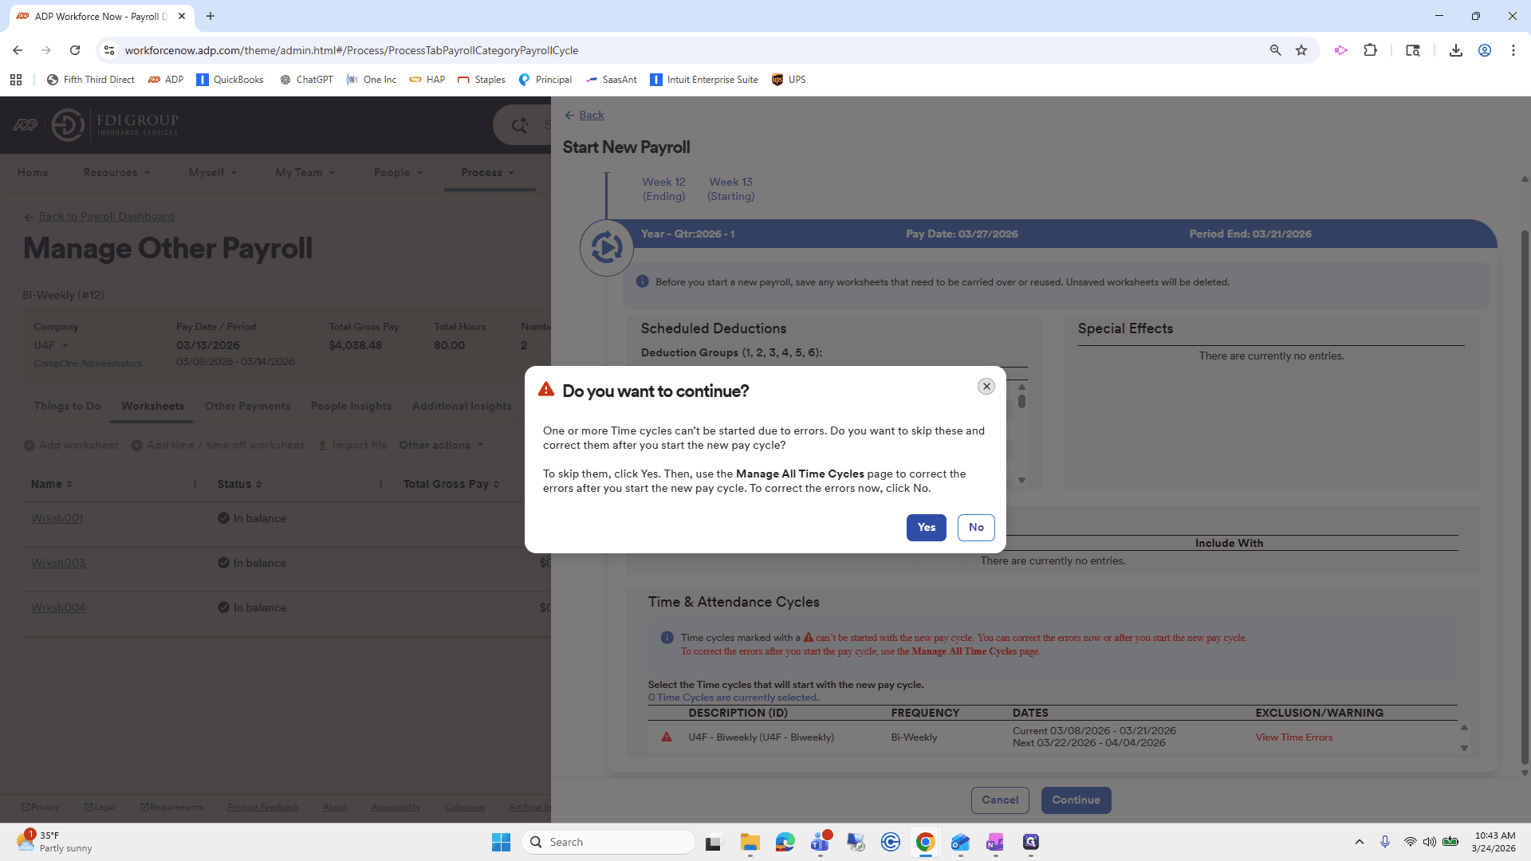
Task: Click the info icon beside save worksheets notice
Action: 642,281
